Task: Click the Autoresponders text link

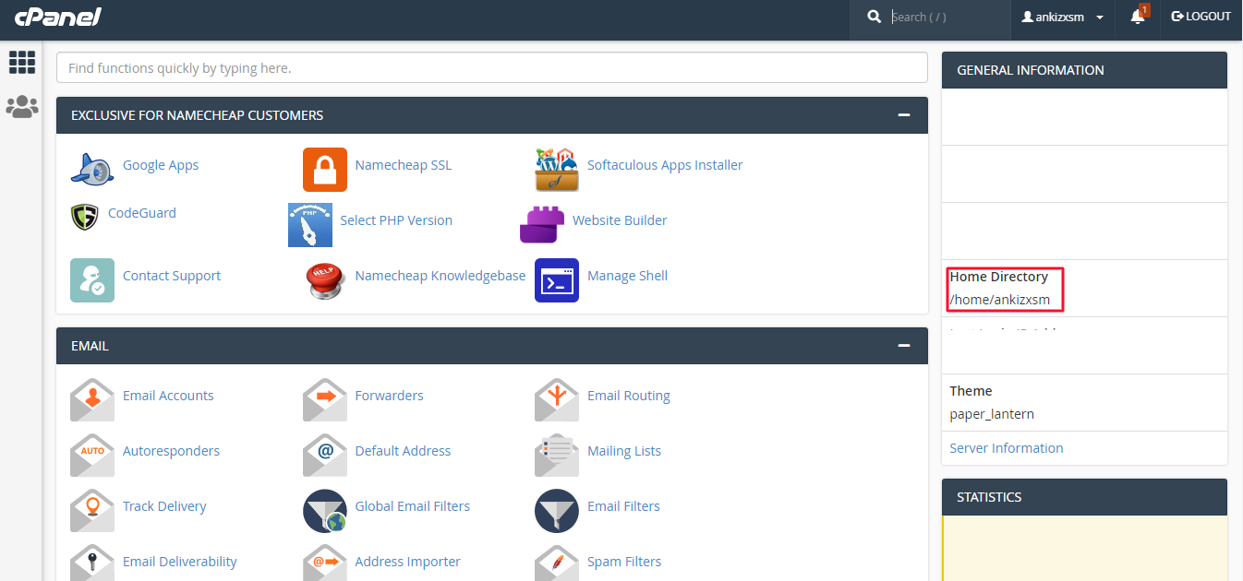Action: pyautogui.click(x=171, y=451)
